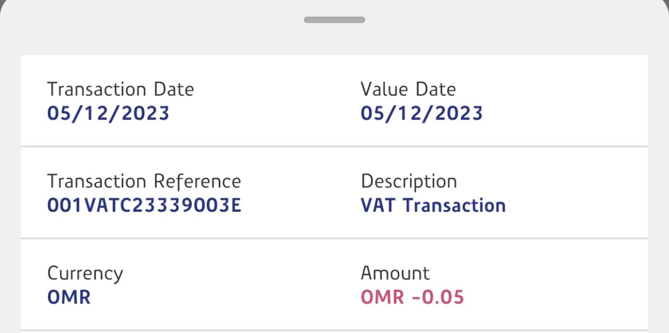Tap the bottom sheet drag handle
Image resolution: width=669 pixels, height=333 pixels.
(x=334, y=20)
